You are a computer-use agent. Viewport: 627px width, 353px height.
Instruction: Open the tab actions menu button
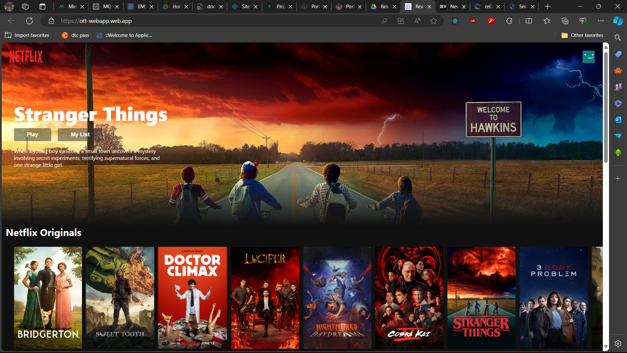tap(42, 7)
